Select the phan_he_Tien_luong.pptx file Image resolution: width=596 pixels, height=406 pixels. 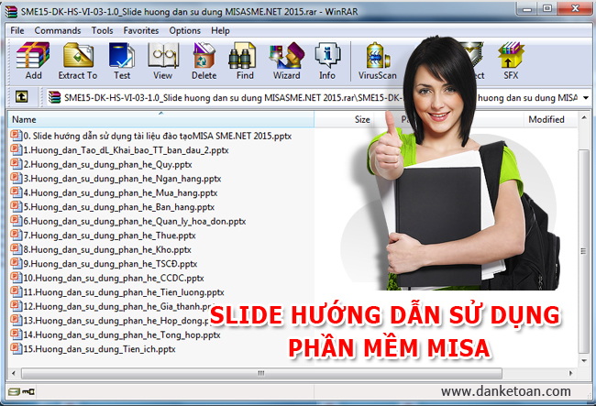117,292
